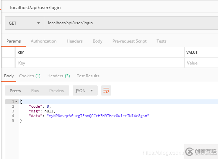Select the request Body tab

(97, 41)
